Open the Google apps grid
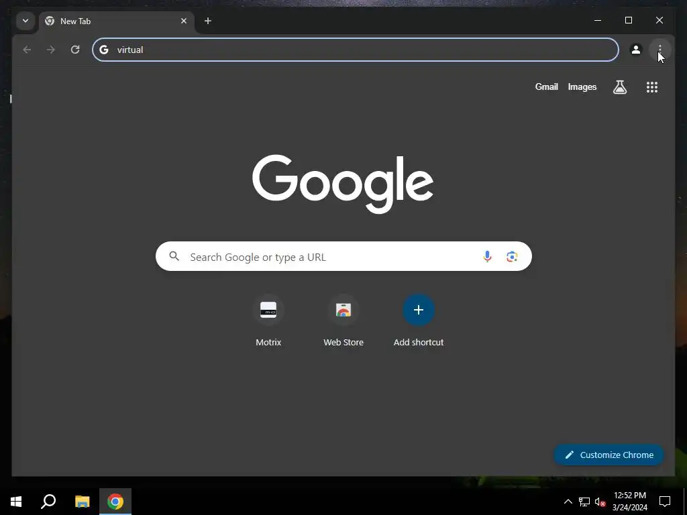This screenshot has height=515, width=687. coord(652,87)
